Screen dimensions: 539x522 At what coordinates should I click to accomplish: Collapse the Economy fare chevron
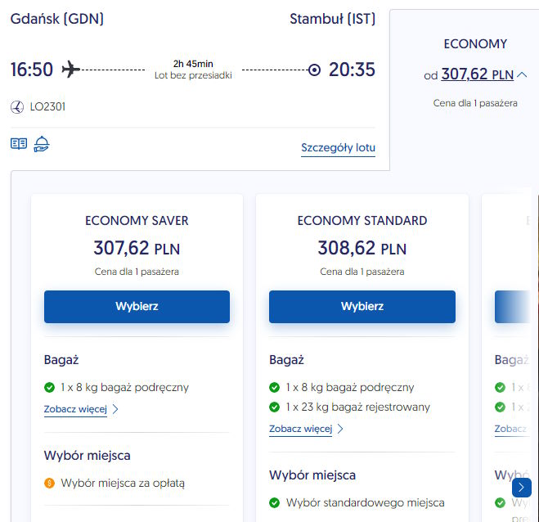pyautogui.click(x=523, y=74)
